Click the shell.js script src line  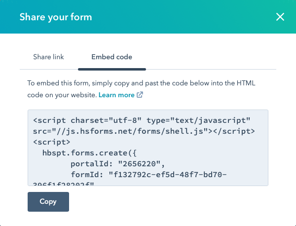pos(144,131)
